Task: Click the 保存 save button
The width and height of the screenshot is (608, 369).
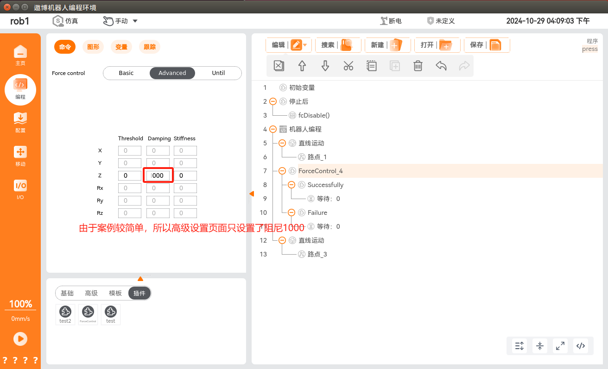Action: click(x=487, y=45)
